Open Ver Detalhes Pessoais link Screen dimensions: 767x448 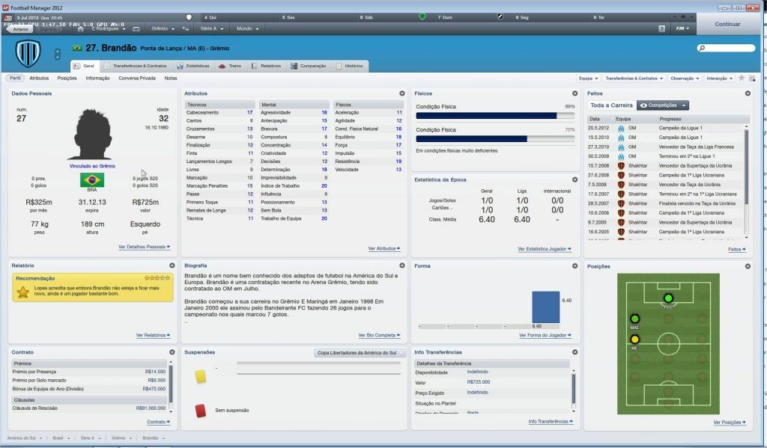pyautogui.click(x=144, y=247)
